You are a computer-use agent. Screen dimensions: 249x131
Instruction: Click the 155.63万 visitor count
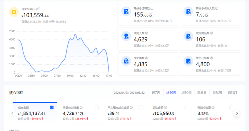coord(143,15)
